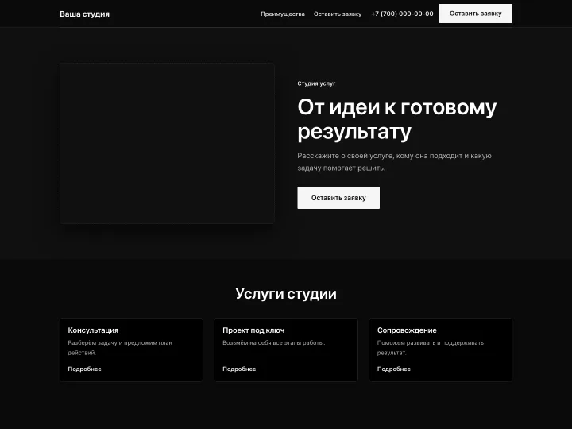Click the empty hero image placeholder
The height and width of the screenshot is (429, 572).
(167, 143)
